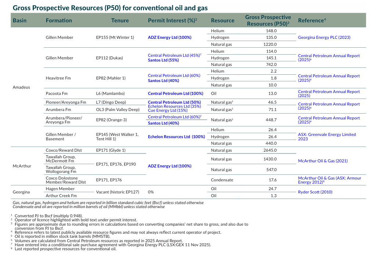This screenshot has width=379, height=255.
Task: Click the 'Tenure' column header
Action: point(120,21)
